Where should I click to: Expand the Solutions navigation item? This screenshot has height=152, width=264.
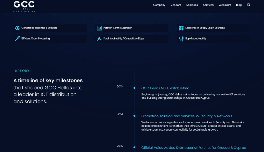click(192, 5)
